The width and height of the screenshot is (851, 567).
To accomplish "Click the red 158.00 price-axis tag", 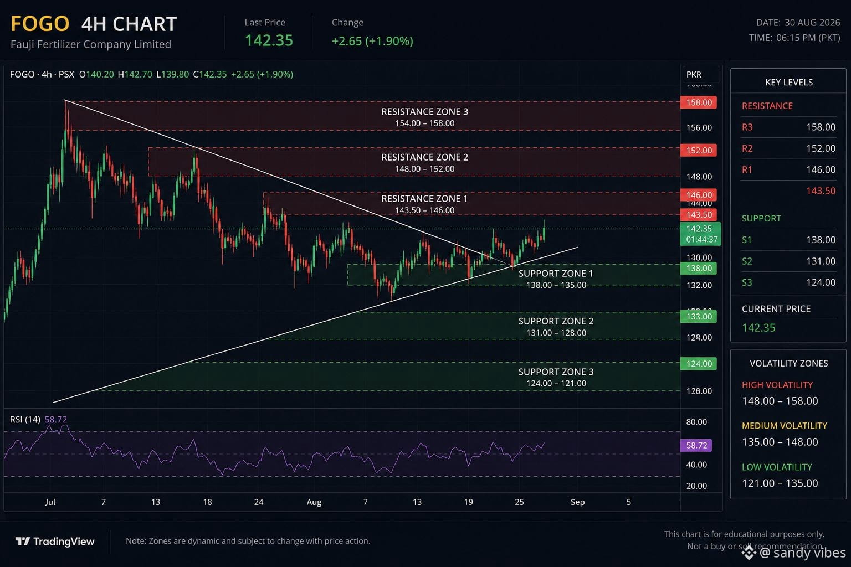I will 699,102.
